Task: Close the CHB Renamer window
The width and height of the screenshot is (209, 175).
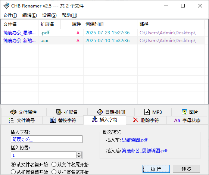Action: [200, 6]
